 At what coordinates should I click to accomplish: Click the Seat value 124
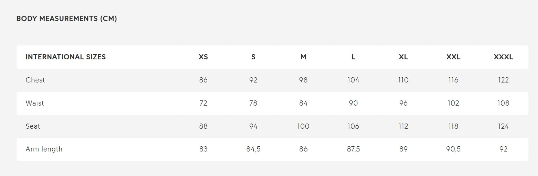503,126
